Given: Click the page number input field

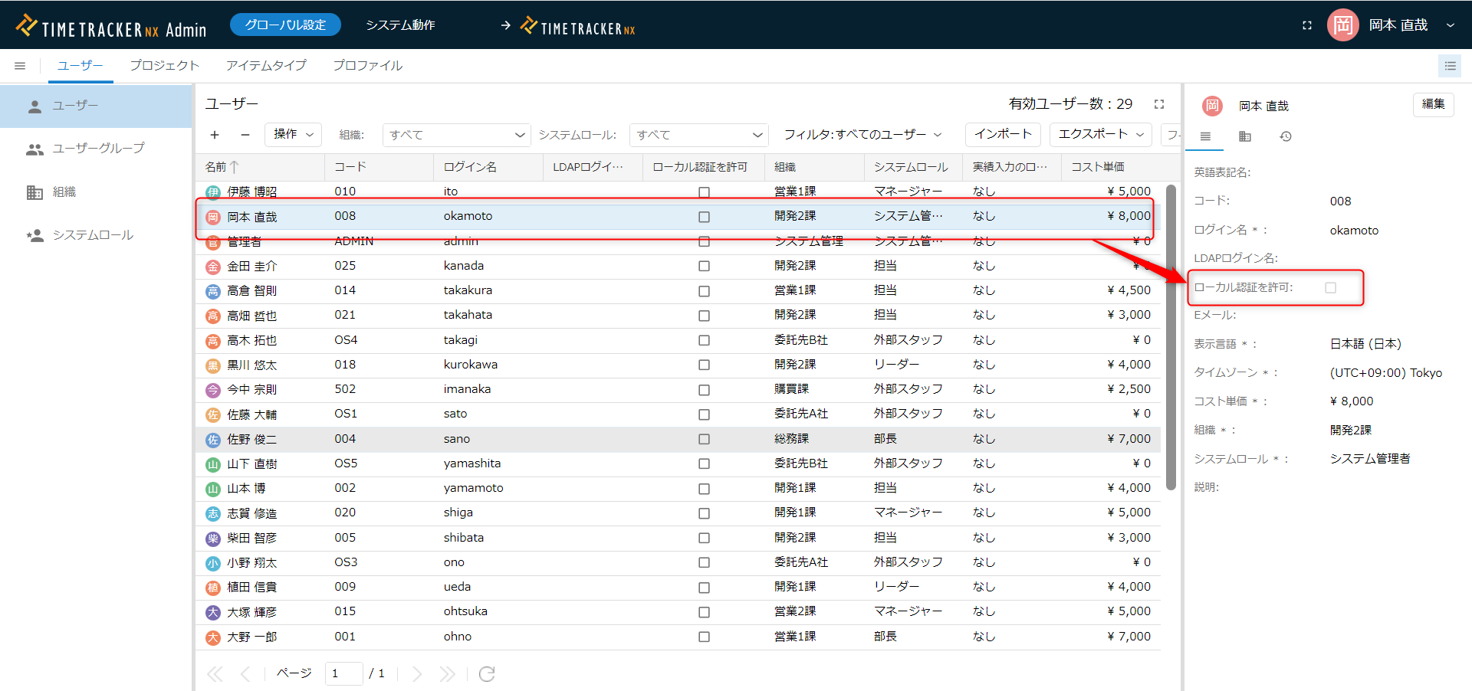Looking at the screenshot, I should [x=343, y=673].
